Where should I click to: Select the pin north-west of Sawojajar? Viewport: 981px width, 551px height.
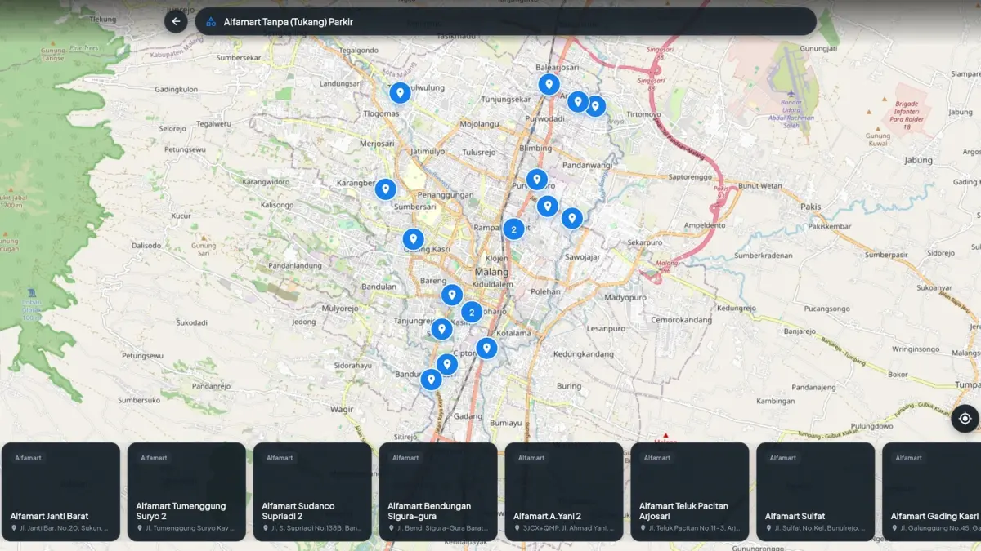click(571, 218)
